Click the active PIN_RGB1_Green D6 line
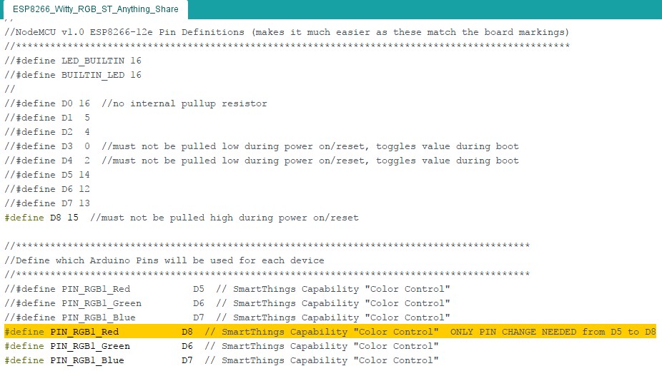 pos(222,346)
